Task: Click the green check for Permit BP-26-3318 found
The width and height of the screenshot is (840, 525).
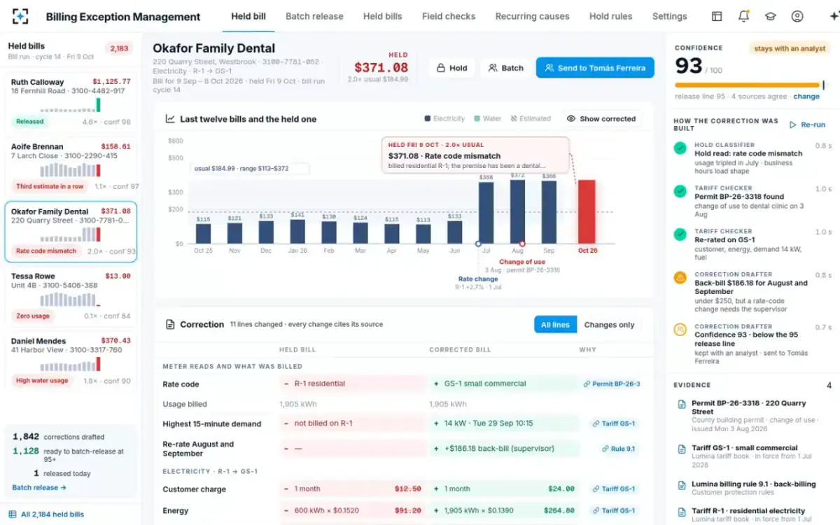Action: (x=680, y=191)
